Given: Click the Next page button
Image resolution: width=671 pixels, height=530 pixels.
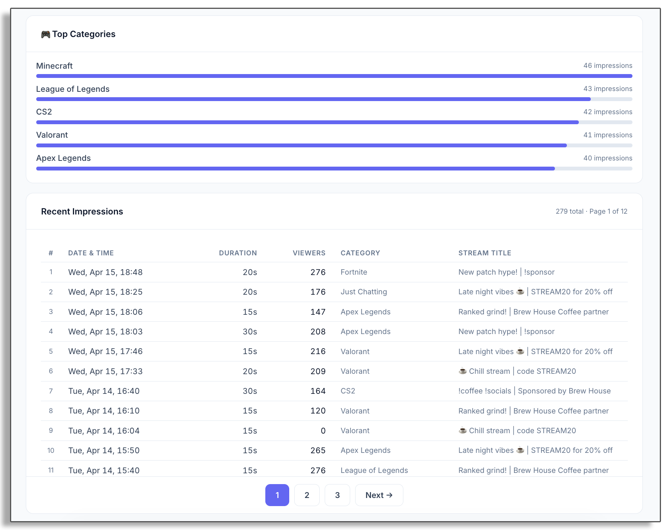Looking at the screenshot, I should coord(379,495).
